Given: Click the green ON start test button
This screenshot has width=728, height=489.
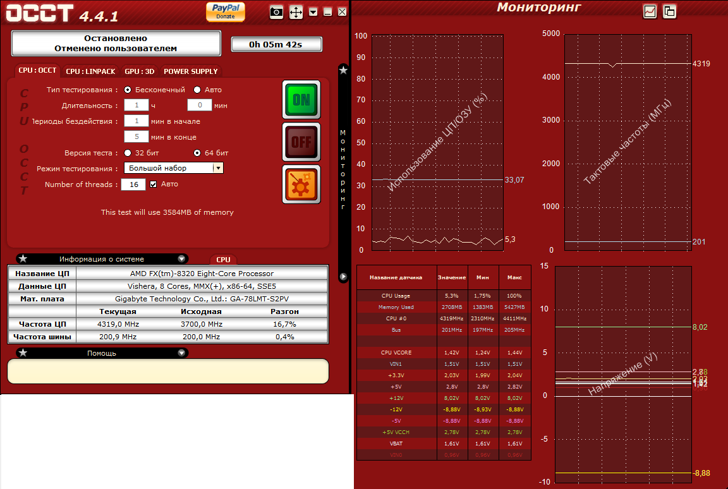Looking at the screenshot, I should point(301,100).
